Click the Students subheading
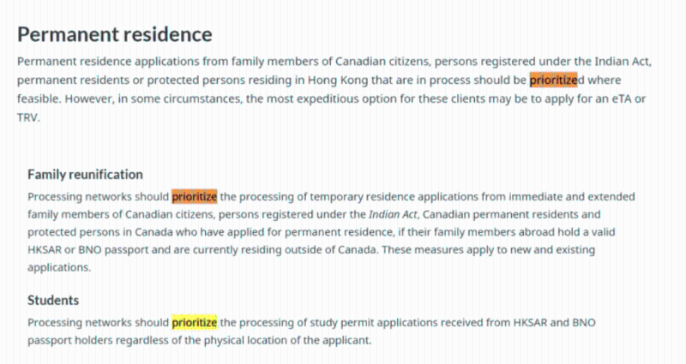The height and width of the screenshot is (364, 686). [53, 301]
